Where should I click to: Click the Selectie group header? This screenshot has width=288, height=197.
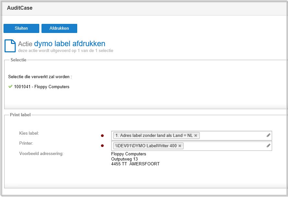[x=18, y=60]
